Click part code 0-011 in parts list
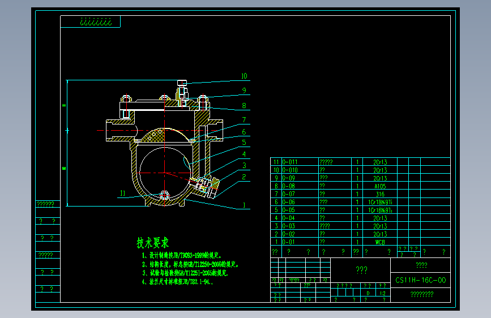This screenshot has width=491, height=318. (x=290, y=162)
